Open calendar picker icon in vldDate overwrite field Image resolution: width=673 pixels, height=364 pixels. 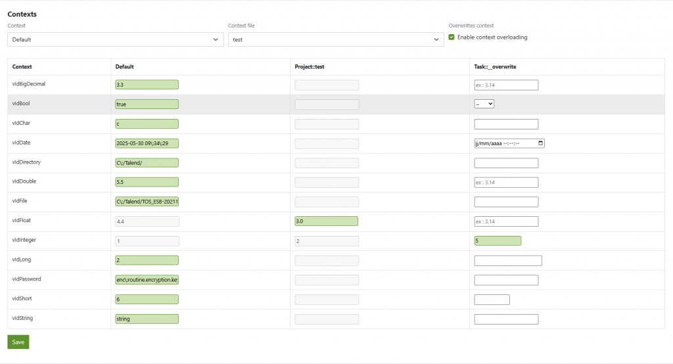(540, 143)
